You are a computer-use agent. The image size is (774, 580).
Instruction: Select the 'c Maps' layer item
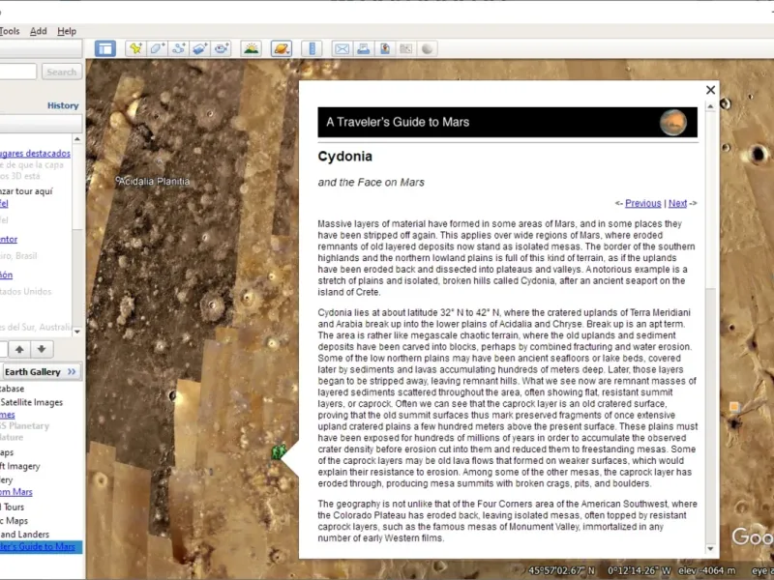pos(15,520)
